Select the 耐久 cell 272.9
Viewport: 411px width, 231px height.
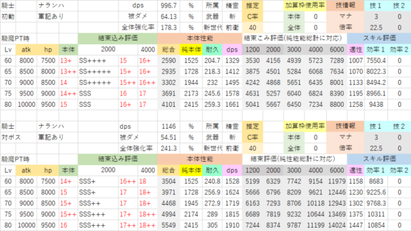(x=213, y=203)
